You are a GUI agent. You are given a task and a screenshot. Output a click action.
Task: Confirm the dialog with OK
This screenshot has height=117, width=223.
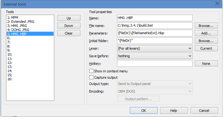[x=144, y=110]
